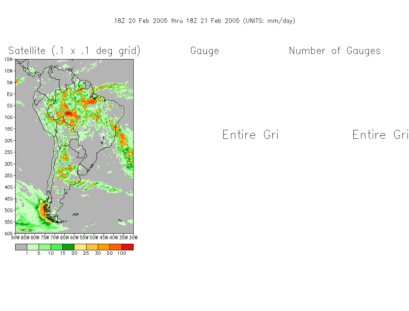The height and width of the screenshot is (311, 409).
Task: Click the dark green swatch between 15 and 20
Action: [68, 247]
